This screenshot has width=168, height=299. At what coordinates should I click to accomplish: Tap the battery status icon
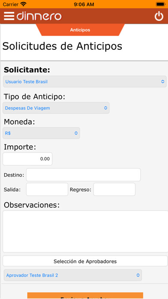click(x=161, y=4)
